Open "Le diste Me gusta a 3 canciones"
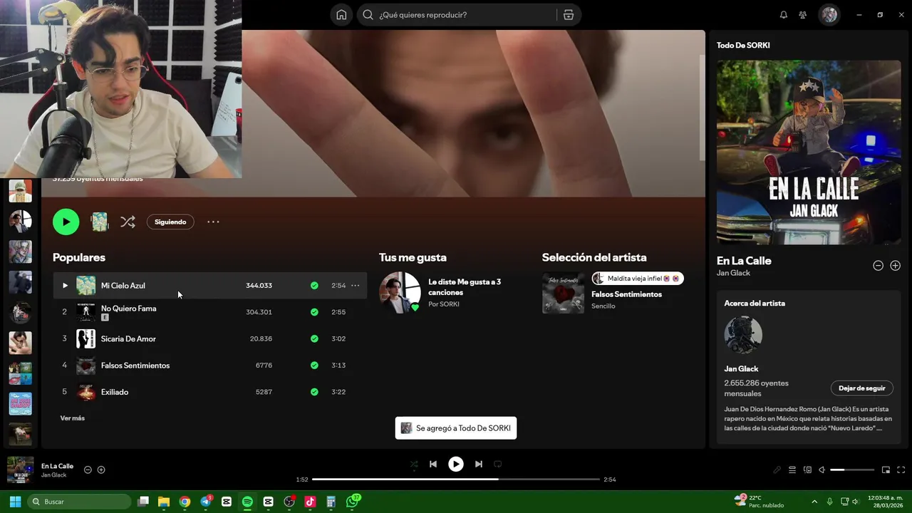This screenshot has height=513, width=912. coord(465,287)
